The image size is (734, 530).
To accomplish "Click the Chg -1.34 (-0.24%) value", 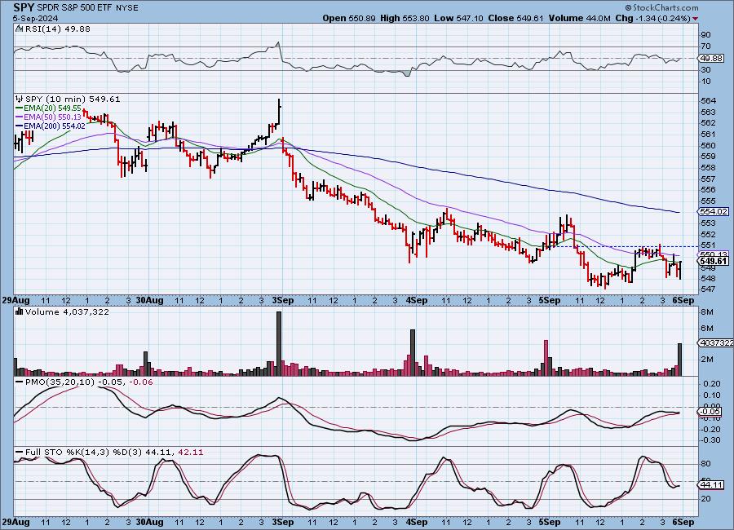I will [652, 18].
